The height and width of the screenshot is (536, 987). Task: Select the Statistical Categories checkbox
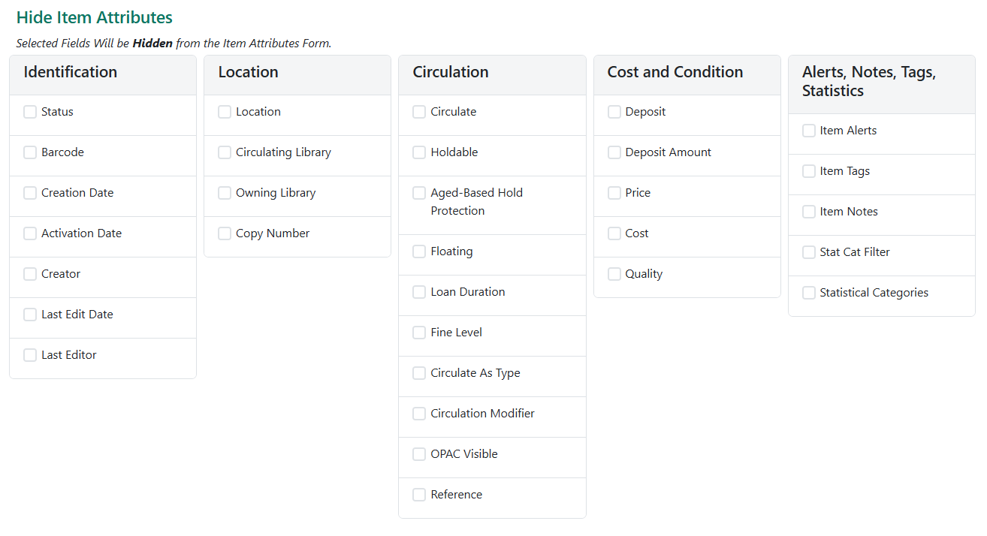click(x=808, y=292)
